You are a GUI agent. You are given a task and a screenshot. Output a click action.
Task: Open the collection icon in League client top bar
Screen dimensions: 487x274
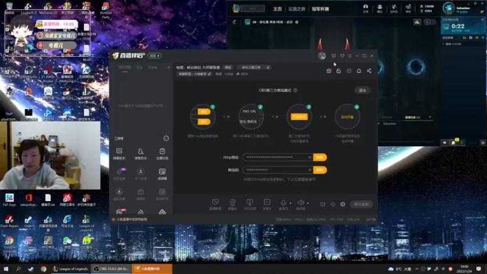(x=379, y=9)
